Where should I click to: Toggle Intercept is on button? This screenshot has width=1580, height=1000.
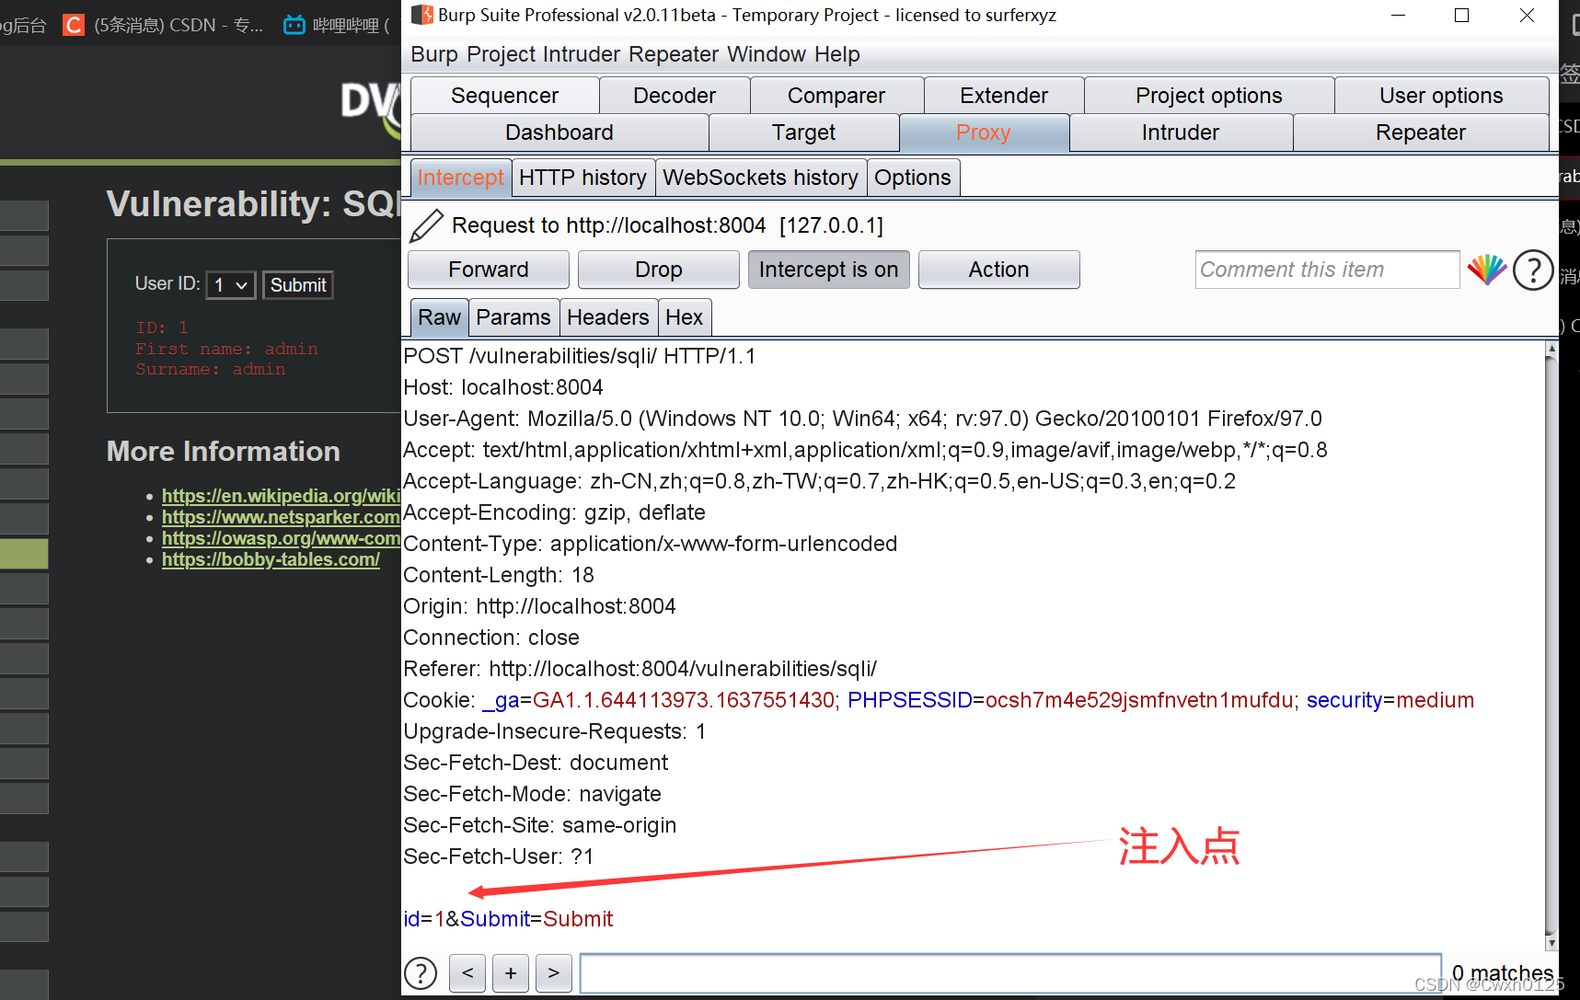tap(828, 270)
